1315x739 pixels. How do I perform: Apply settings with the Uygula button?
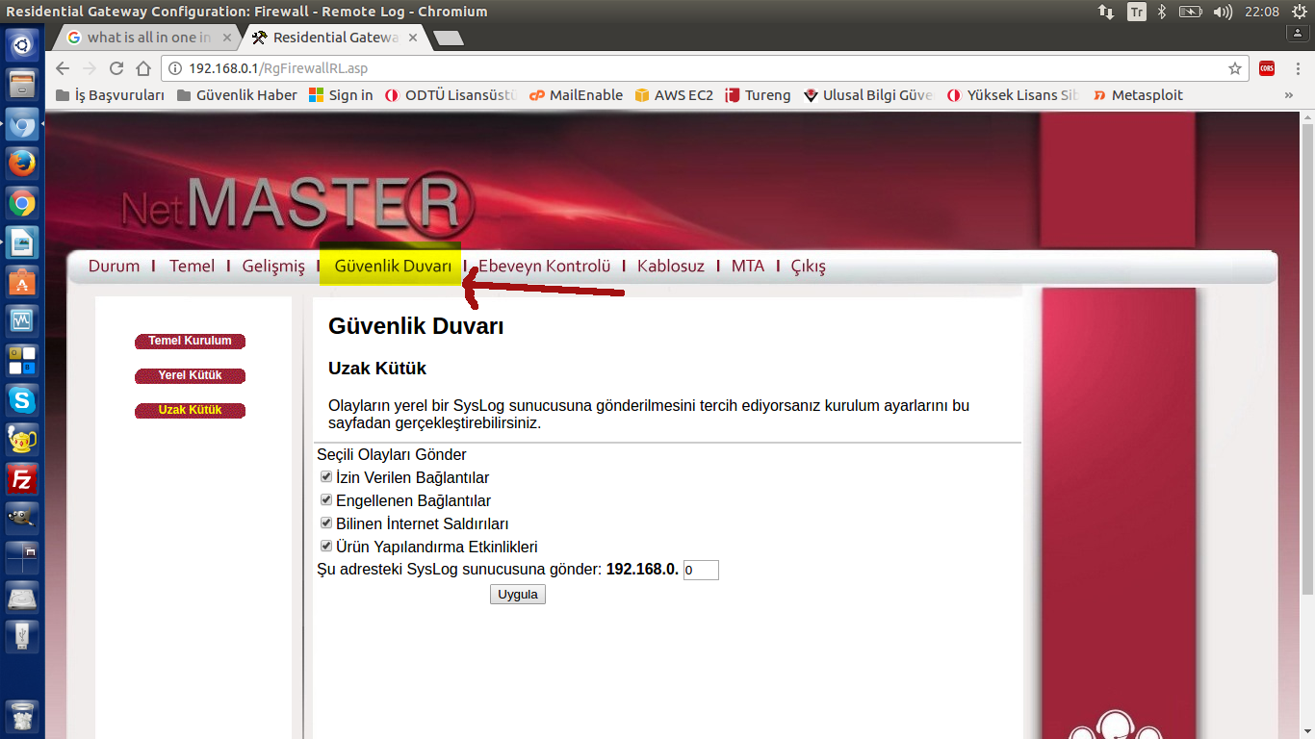point(518,595)
